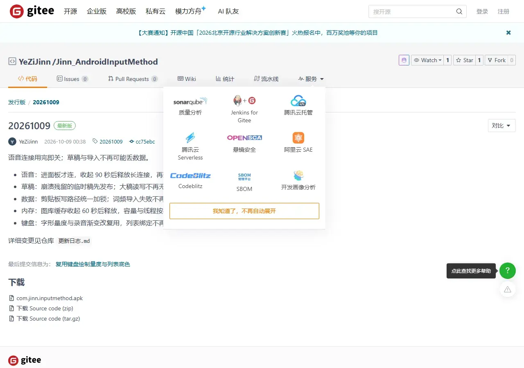Go to the Wiki tab
The image size is (524, 368).
(x=187, y=79)
